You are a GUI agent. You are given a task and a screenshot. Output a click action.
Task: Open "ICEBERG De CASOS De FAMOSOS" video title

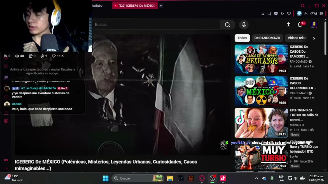coord(299,52)
